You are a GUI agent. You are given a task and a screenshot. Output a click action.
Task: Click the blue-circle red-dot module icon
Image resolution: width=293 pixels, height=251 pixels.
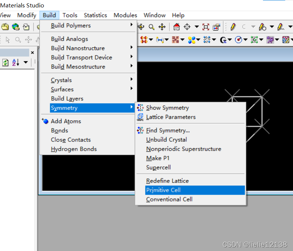point(238,40)
